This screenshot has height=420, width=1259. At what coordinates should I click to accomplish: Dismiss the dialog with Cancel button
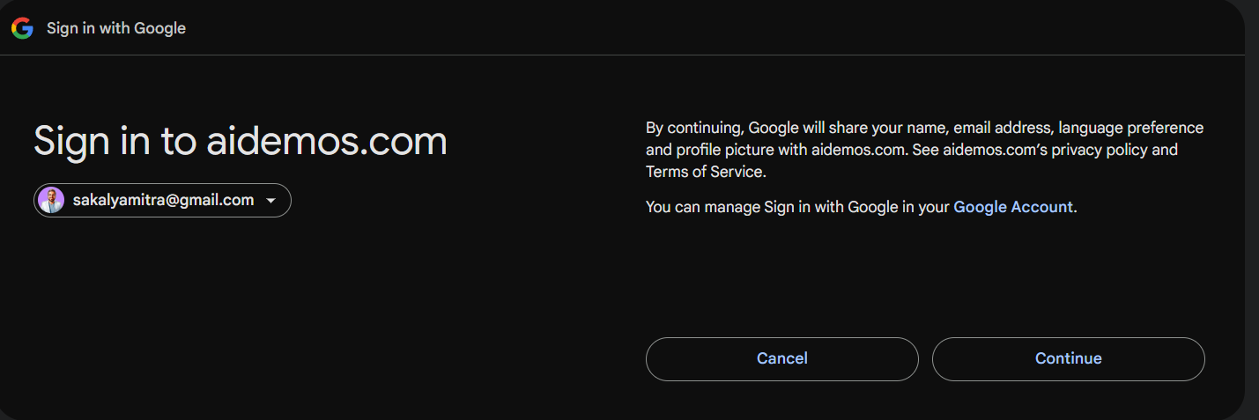781,358
